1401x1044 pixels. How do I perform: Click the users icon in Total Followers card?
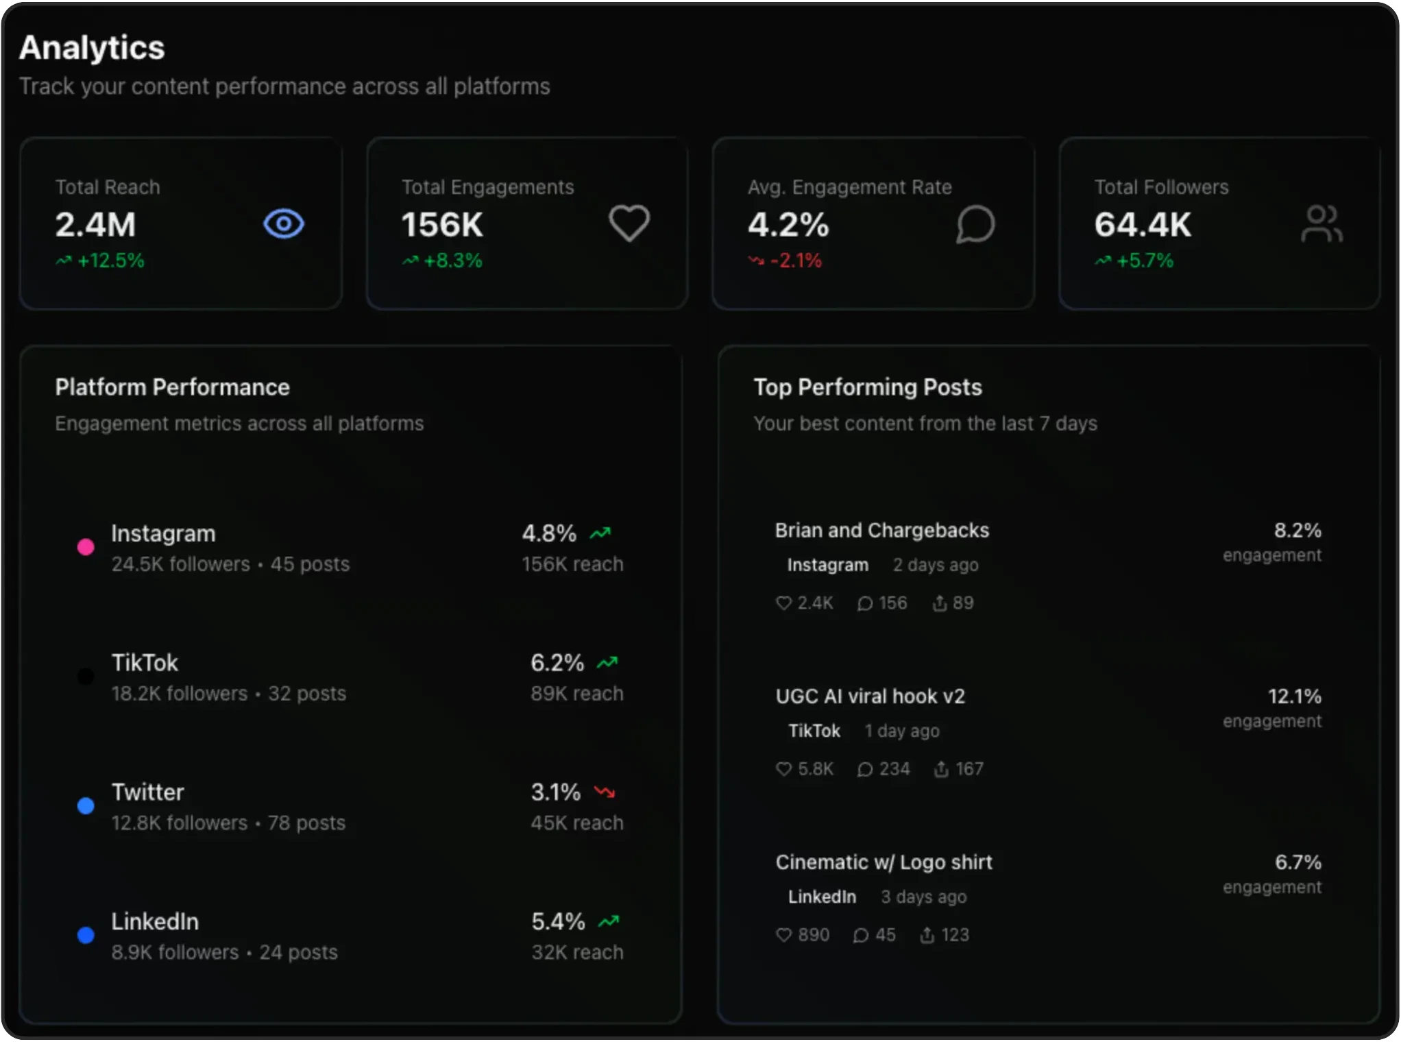[1321, 224]
